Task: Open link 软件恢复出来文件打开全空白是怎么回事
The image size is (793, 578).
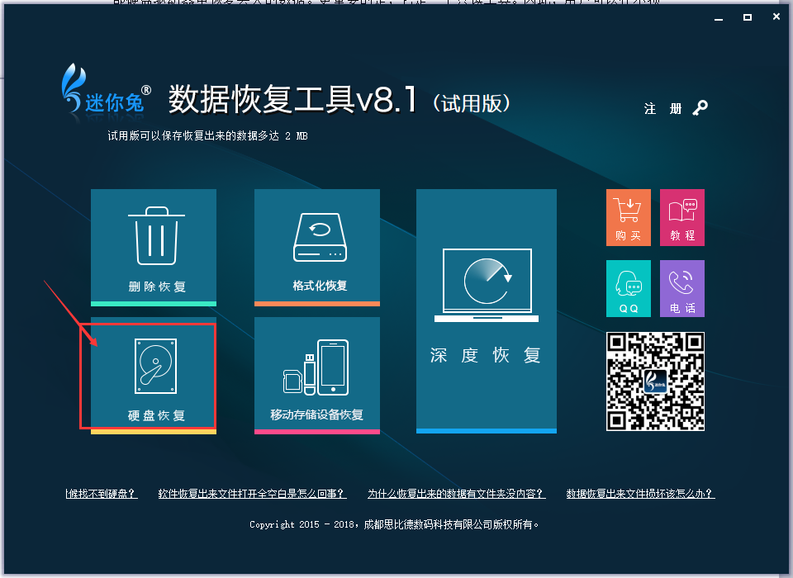Action: (253, 494)
